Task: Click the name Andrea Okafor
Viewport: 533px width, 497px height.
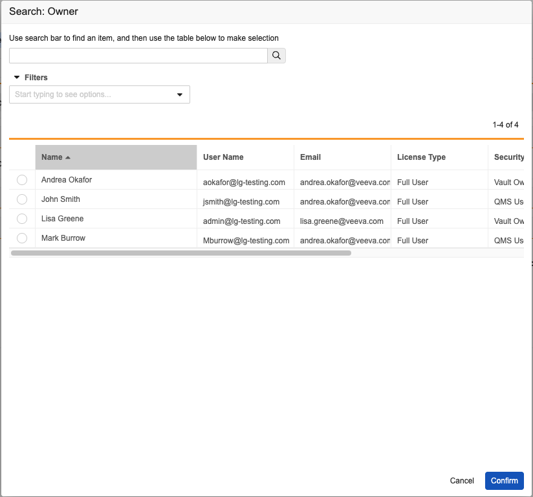Action: tap(67, 180)
